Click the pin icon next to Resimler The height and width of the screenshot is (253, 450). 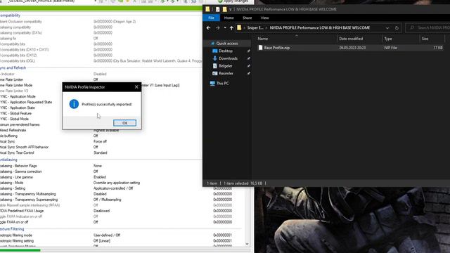tap(248, 73)
